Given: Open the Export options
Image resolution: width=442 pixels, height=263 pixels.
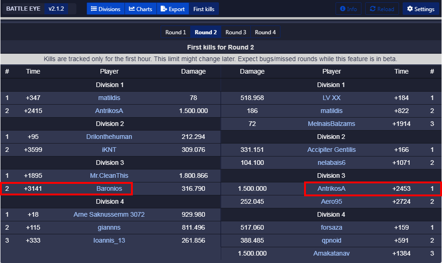Looking at the screenshot, I should point(173,9).
